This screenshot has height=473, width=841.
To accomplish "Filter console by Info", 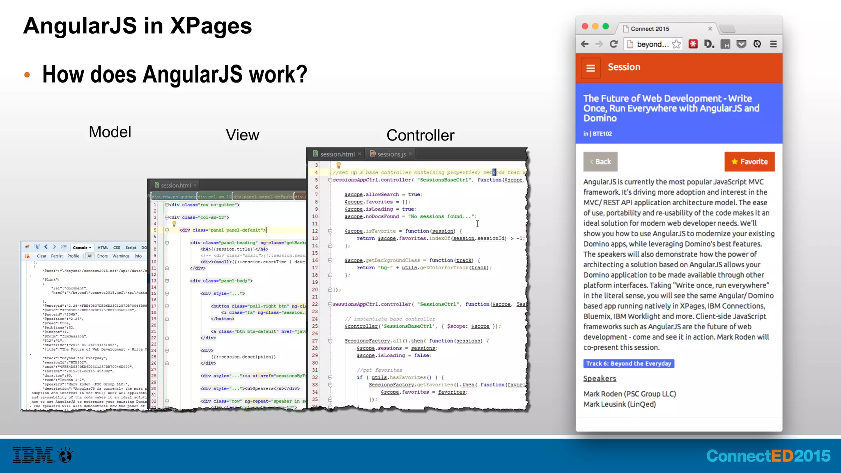I will 138,256.
